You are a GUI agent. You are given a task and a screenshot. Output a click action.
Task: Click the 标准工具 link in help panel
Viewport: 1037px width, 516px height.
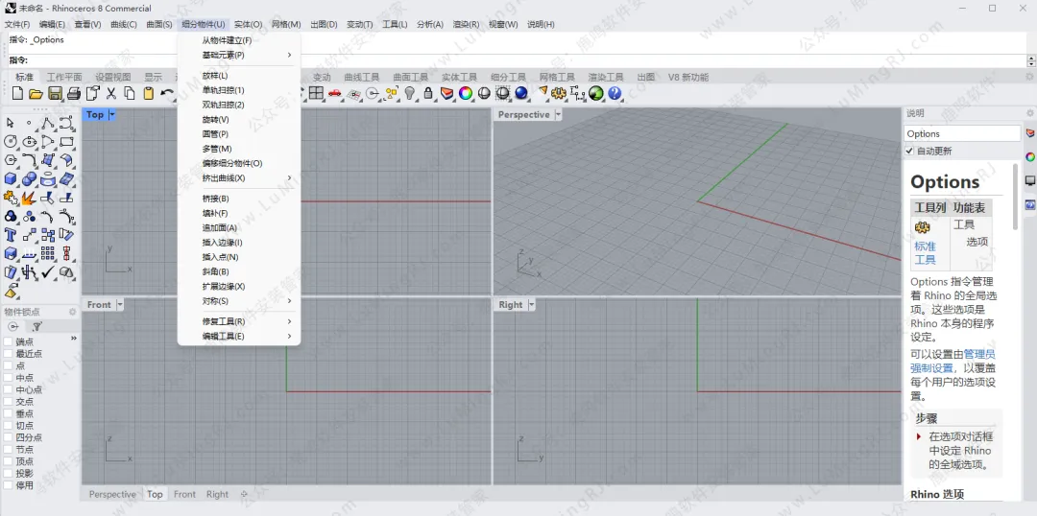pos(924,253)
